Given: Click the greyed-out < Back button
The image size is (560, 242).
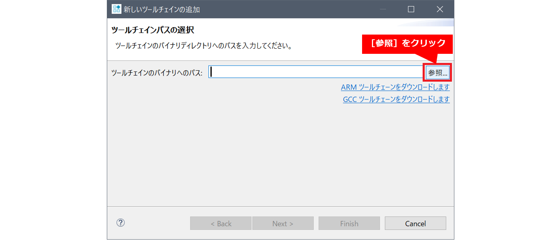Looking at the screenshot, I should 221,223.
